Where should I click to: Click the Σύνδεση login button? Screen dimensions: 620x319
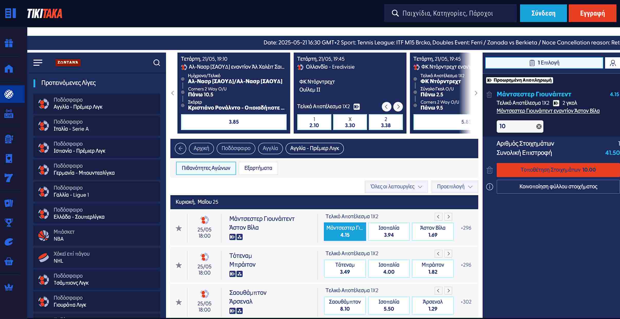point(543,13)
